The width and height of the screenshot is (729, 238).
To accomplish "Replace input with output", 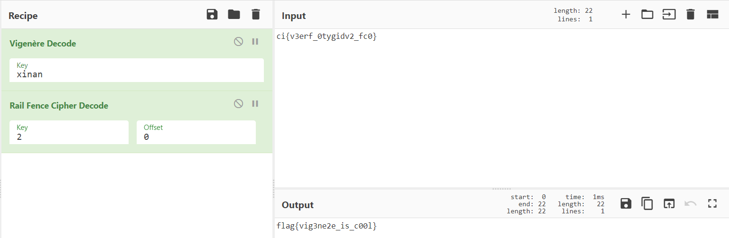I will coord(669,204).
